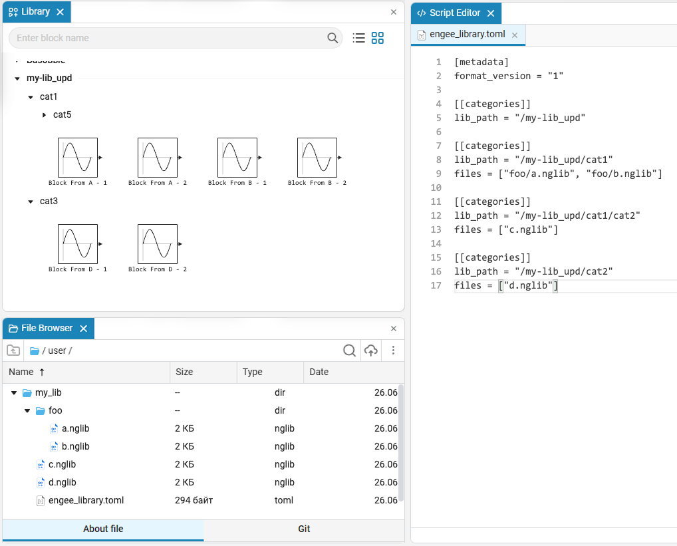The image size is (677, 546).
Task: Collapse the my_lib folder
Action: pos(14,393)
